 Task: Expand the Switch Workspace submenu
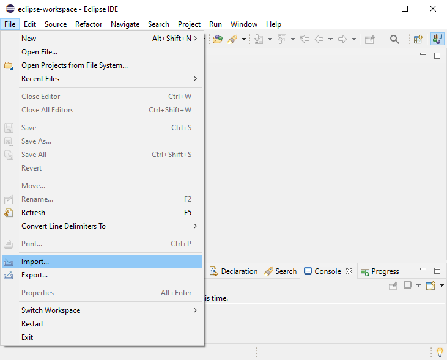[195, 310]
